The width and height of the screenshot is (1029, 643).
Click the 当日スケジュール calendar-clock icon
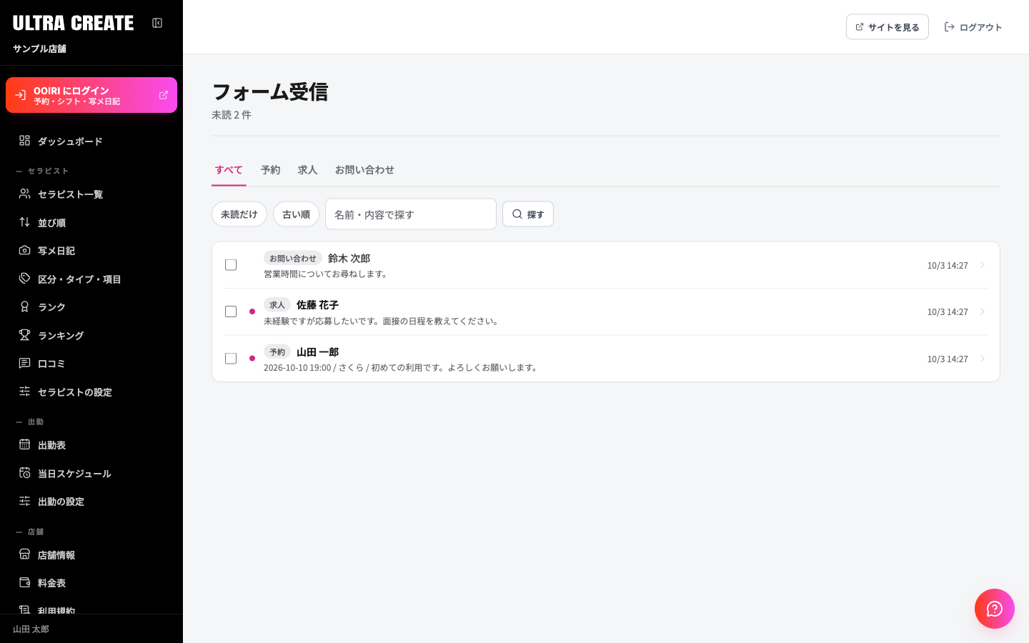(24, 473)
